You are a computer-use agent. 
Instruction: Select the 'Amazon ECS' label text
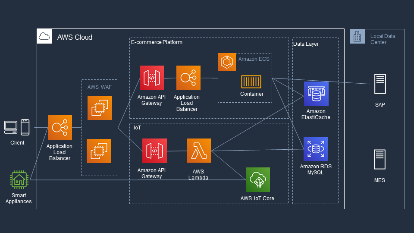click(254, 59)
